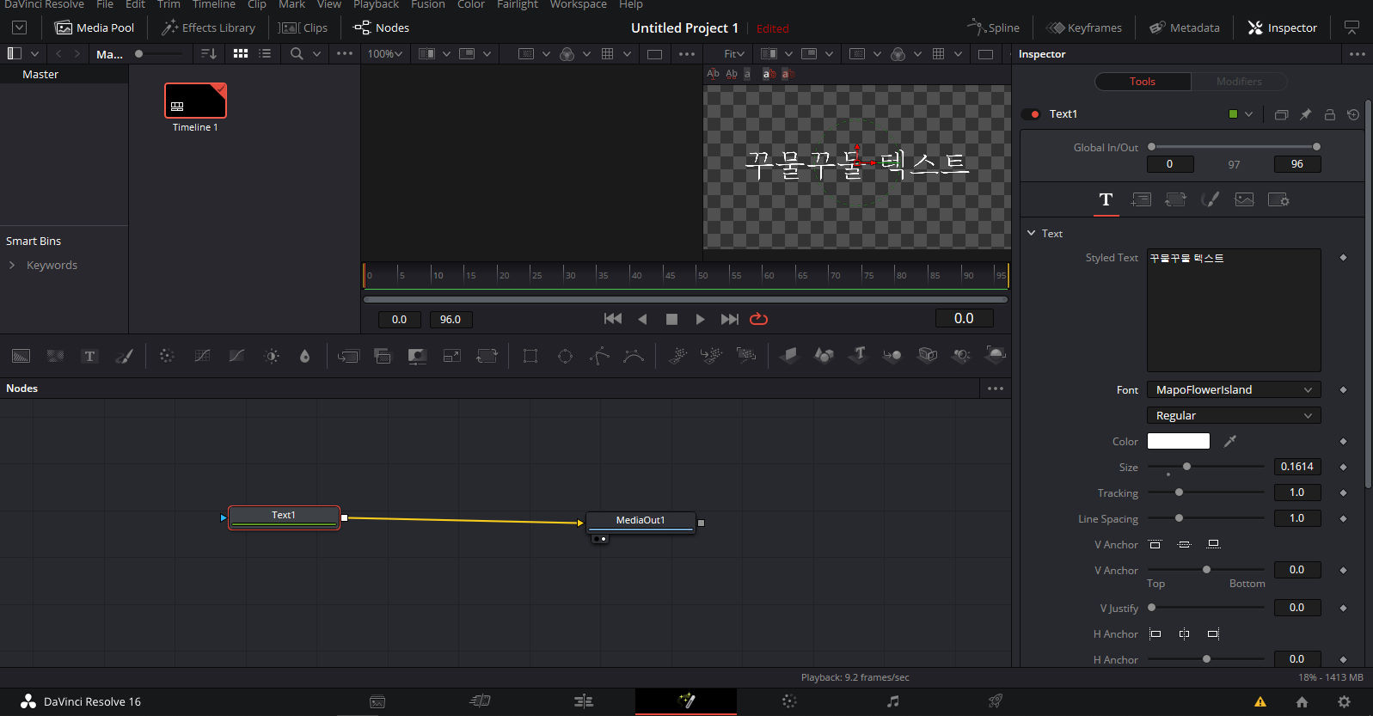The height and width of the screenshot is (716, 1373).
Task: Go to the Home project manager icon
Action: (1302, 701)
